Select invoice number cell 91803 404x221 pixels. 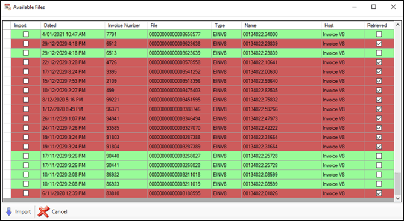pos(126,137)
